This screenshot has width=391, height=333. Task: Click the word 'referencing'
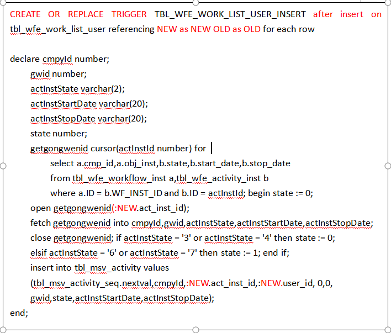point(131,29)
